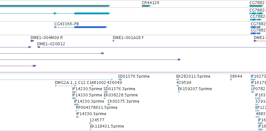Click the 426049 feature label

114,83
